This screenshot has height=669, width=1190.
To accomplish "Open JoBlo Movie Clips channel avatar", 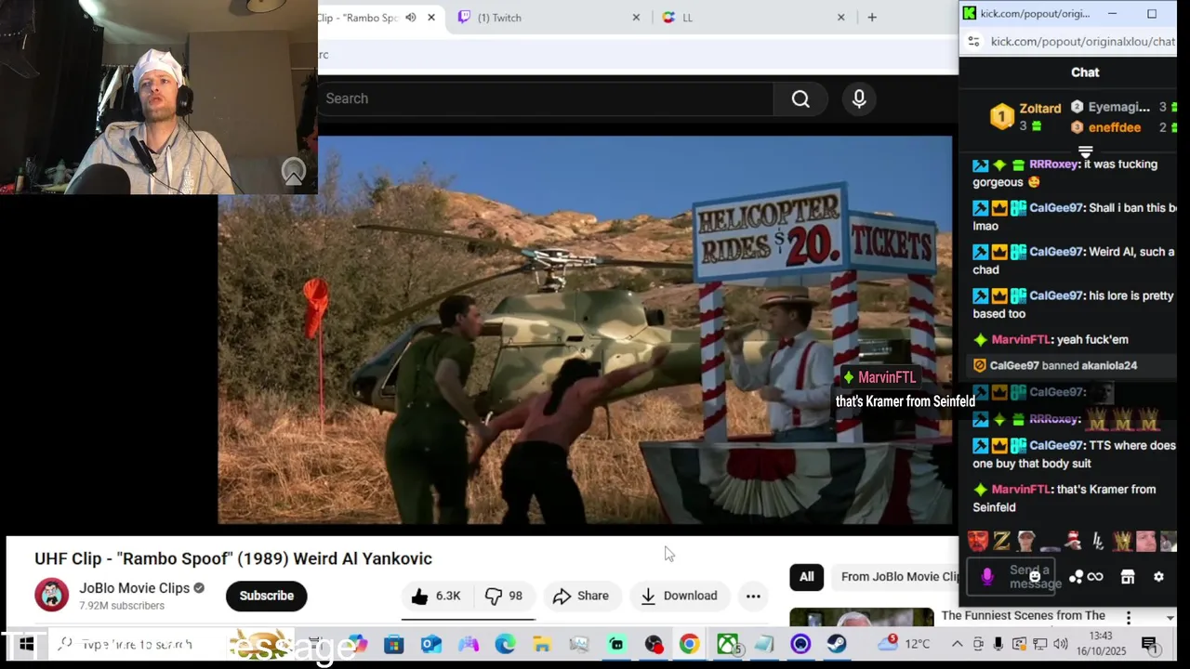I will [x=51, y=596].
